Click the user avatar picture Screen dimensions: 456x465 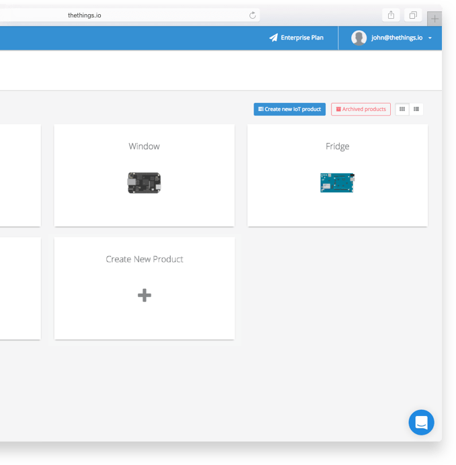pyautogui.click(x=358, y=38)
